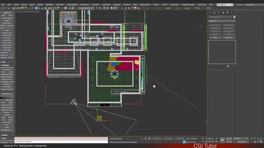Open Key Filters button
264x148 pixels.
point(242,142)
